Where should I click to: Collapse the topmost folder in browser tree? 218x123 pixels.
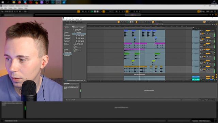pyautogui.click(x=73, y=28)
